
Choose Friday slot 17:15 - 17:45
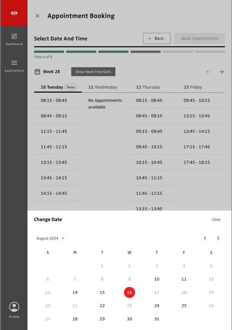coord(201,147)
